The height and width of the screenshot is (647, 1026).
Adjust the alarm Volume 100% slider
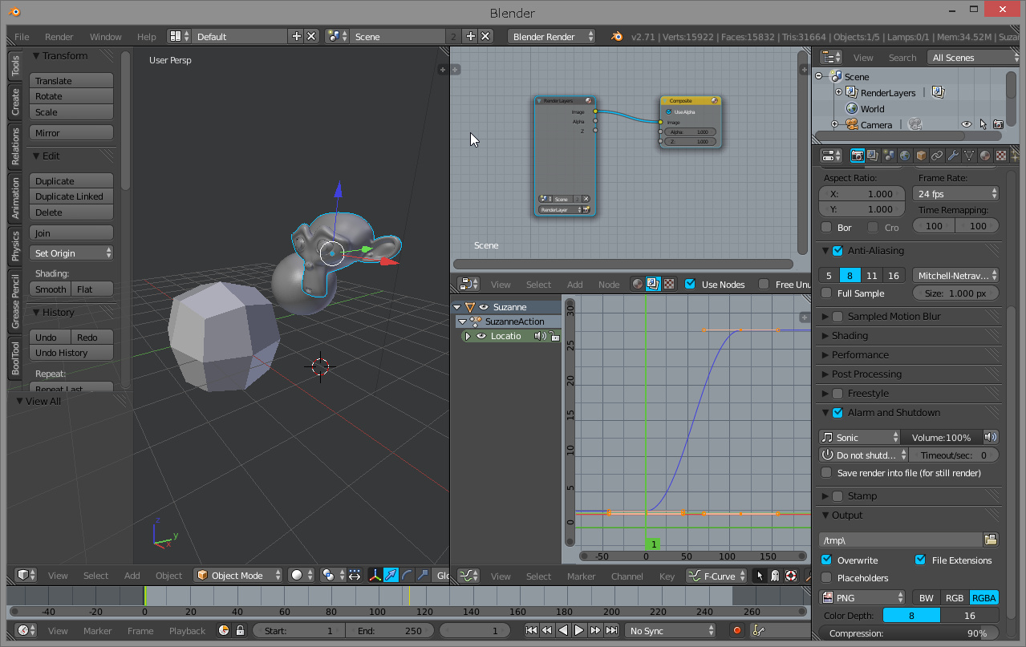point(942,437)
